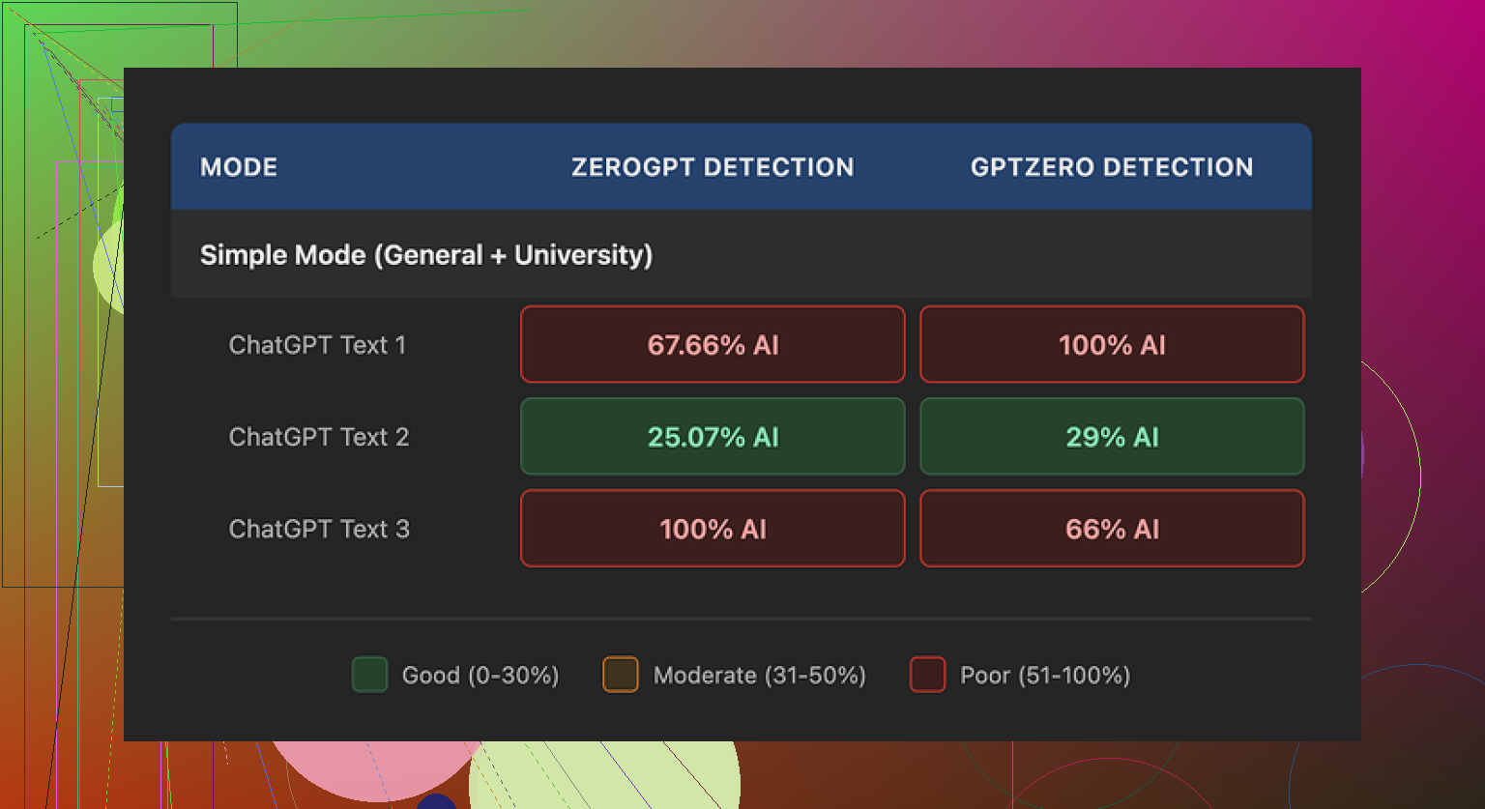Click GPTZero 100% AI cell for Text 1

[x=1112, y=345]
